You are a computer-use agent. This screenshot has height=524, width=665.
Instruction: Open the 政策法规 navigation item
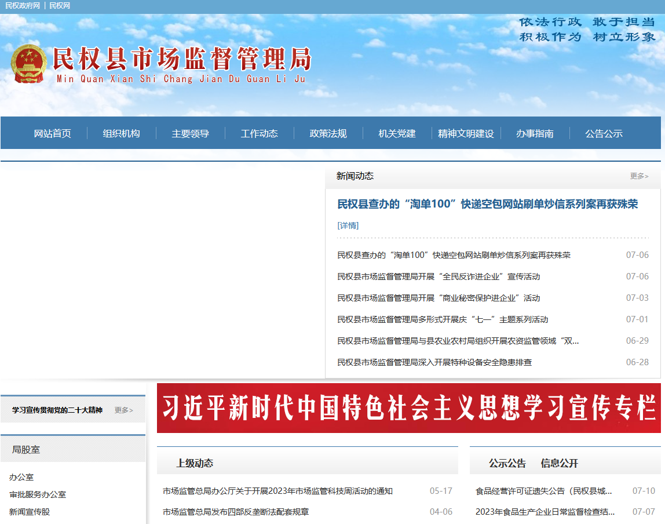click(327, 133)
